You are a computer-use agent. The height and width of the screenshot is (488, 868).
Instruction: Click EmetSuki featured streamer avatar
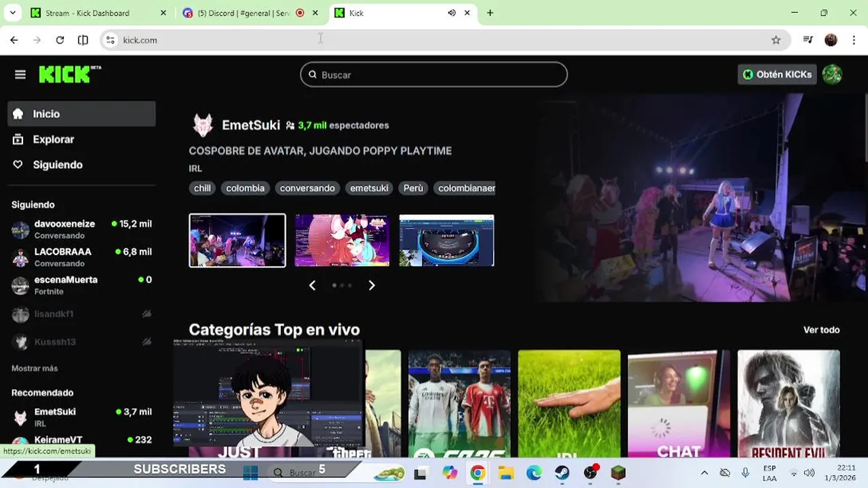point(203,125)
